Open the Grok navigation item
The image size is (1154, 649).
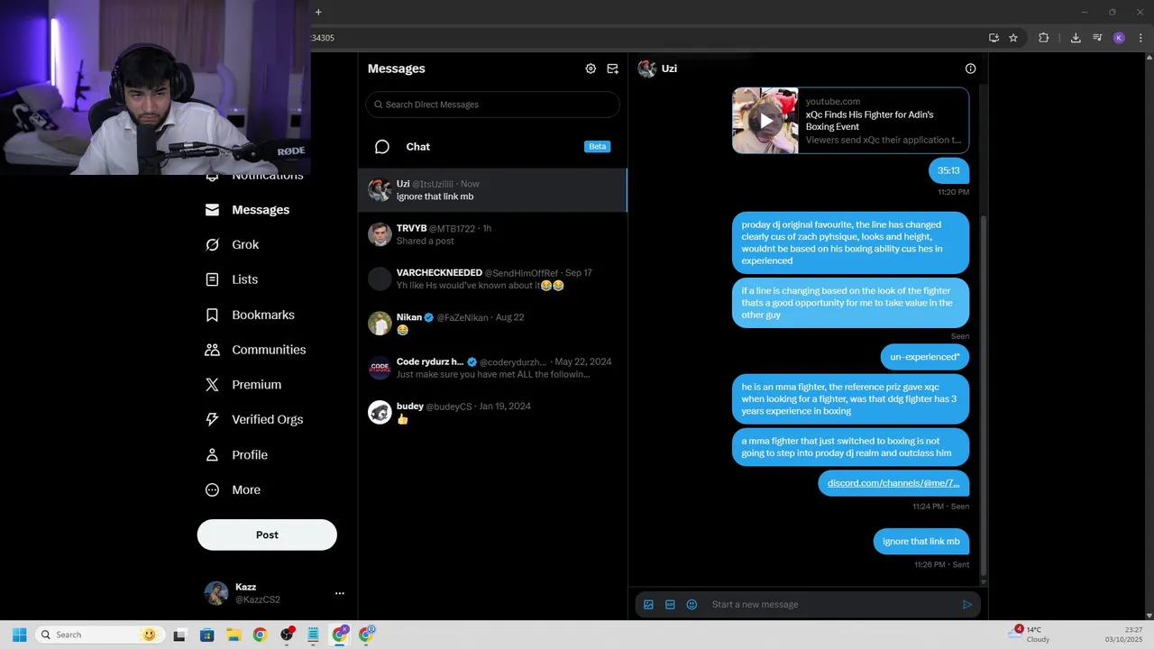point(233,244)
